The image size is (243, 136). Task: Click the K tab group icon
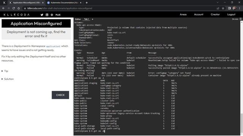[4, 3]
